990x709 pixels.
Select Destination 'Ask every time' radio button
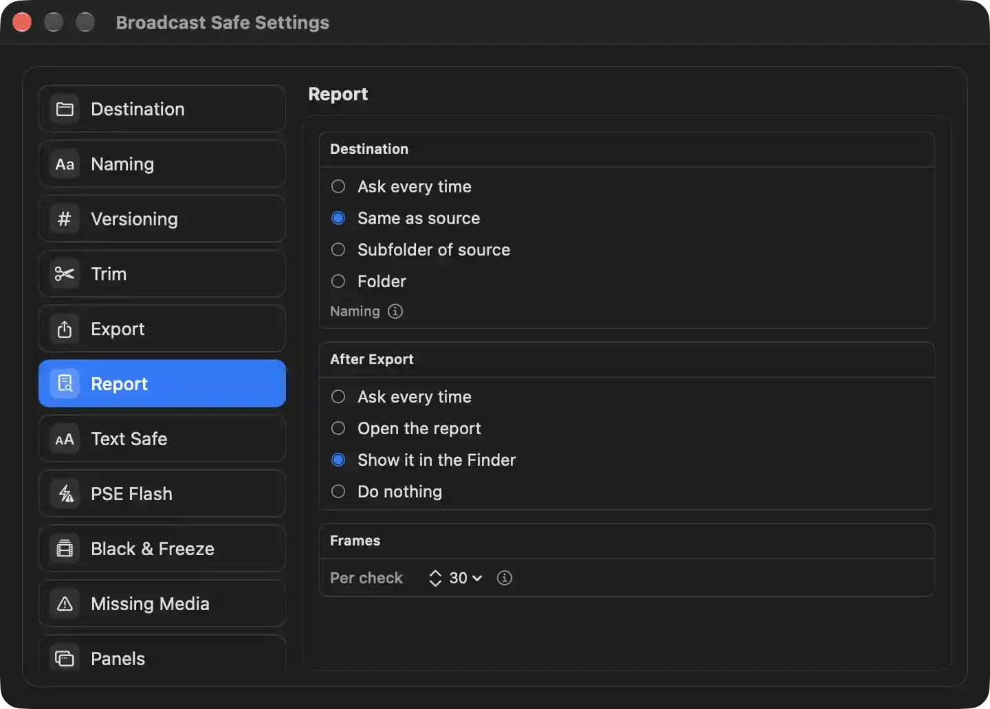(338, 186)
